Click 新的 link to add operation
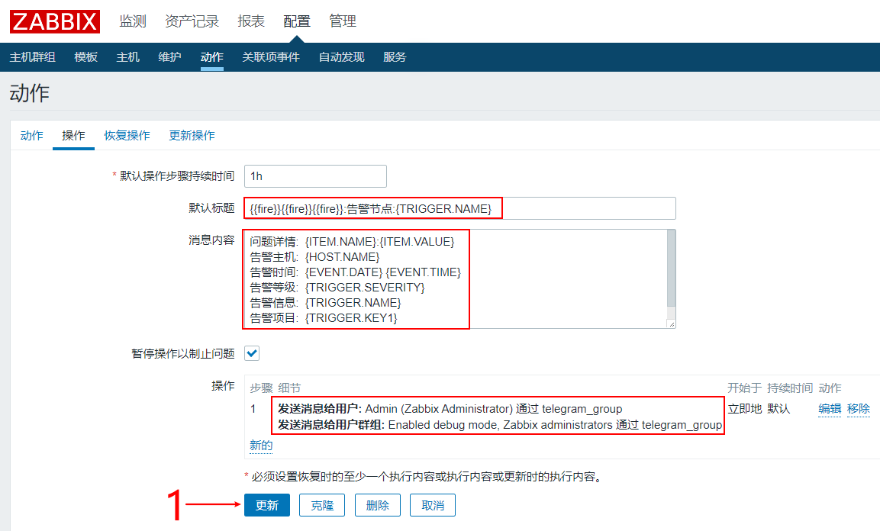 pos(261,446)
